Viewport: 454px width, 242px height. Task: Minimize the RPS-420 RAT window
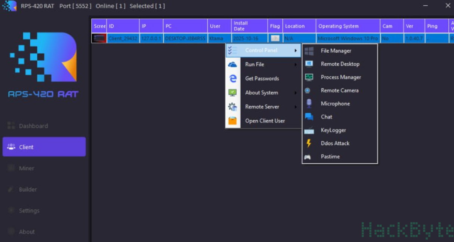[426, 6]
